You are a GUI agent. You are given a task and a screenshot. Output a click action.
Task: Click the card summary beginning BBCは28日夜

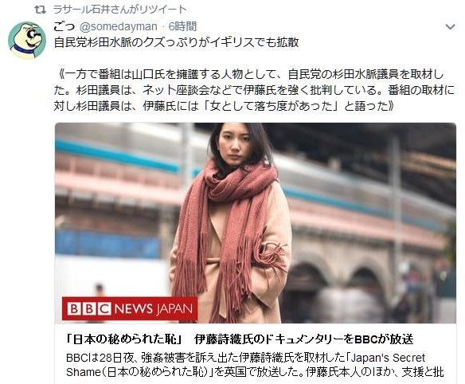point(255,365)
